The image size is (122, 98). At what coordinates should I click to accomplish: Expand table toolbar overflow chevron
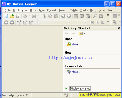tap(119, 15)
